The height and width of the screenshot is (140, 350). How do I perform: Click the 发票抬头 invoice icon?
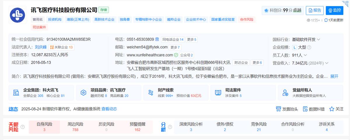[x=278, y=109]
